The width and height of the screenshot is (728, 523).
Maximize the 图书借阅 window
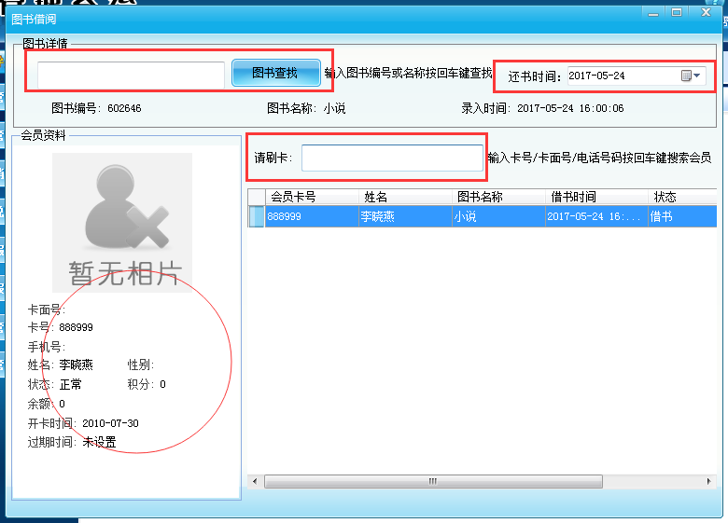pyautogui.click(x=677, y=12)
